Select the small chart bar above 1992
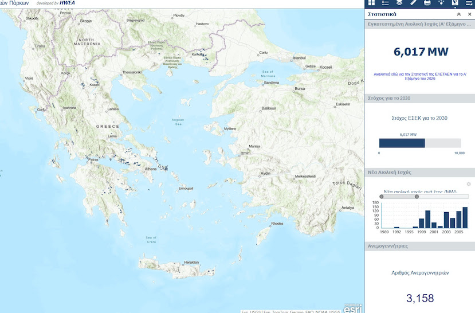 point(397,227)
